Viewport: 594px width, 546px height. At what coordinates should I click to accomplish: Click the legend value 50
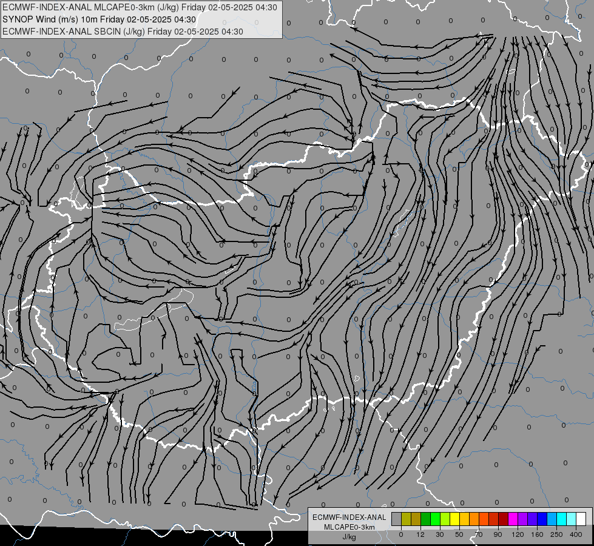pos(459,534)
